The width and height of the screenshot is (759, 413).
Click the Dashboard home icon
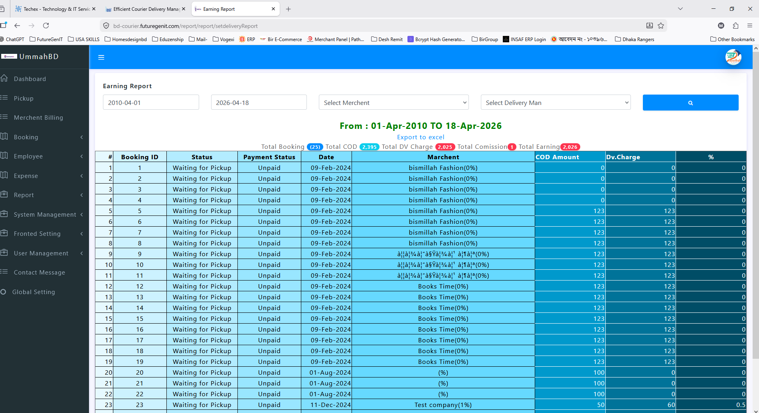[4, 78]
